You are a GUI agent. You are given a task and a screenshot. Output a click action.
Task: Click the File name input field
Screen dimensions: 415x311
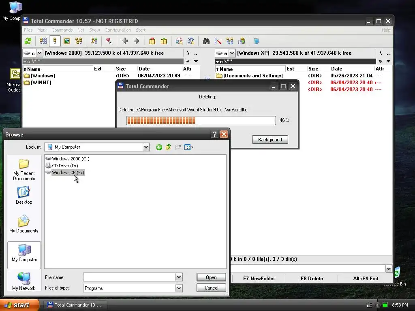click(129, 277)
